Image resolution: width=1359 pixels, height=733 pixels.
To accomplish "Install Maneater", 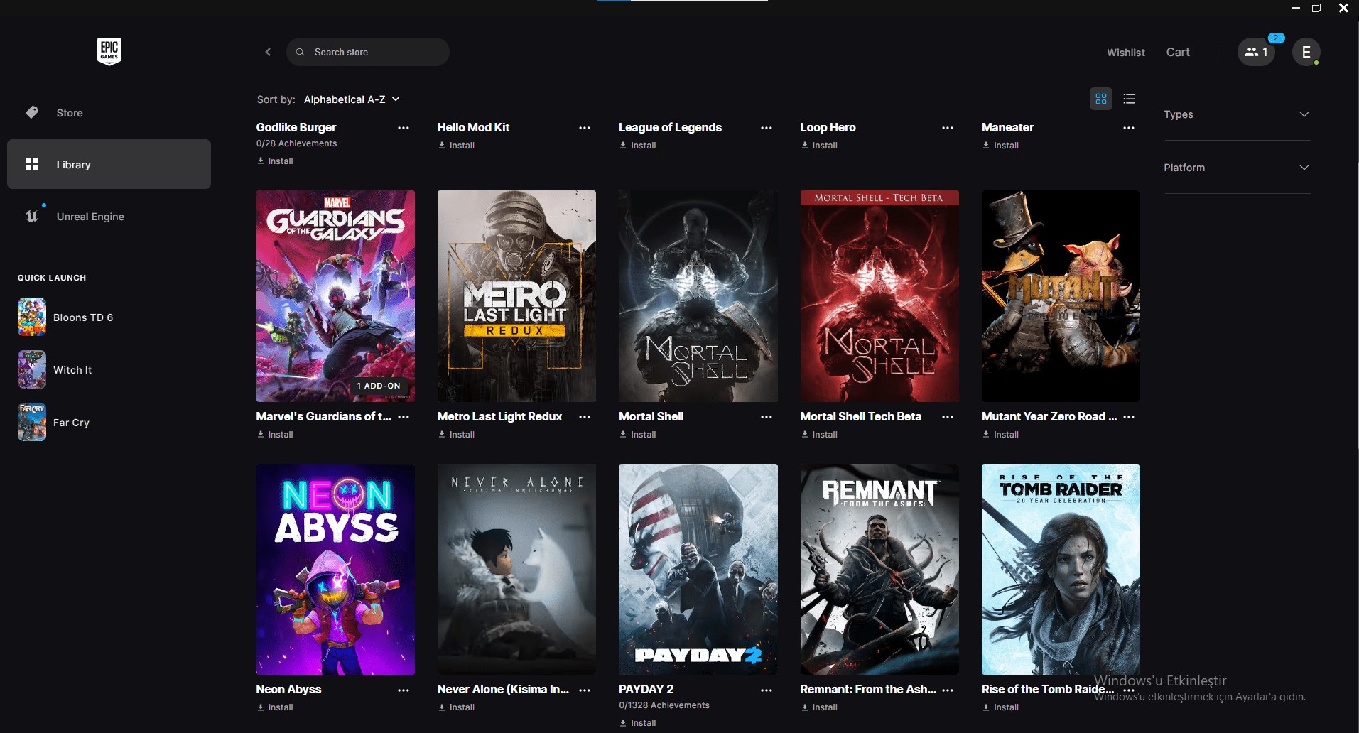I will (1000, 146).
